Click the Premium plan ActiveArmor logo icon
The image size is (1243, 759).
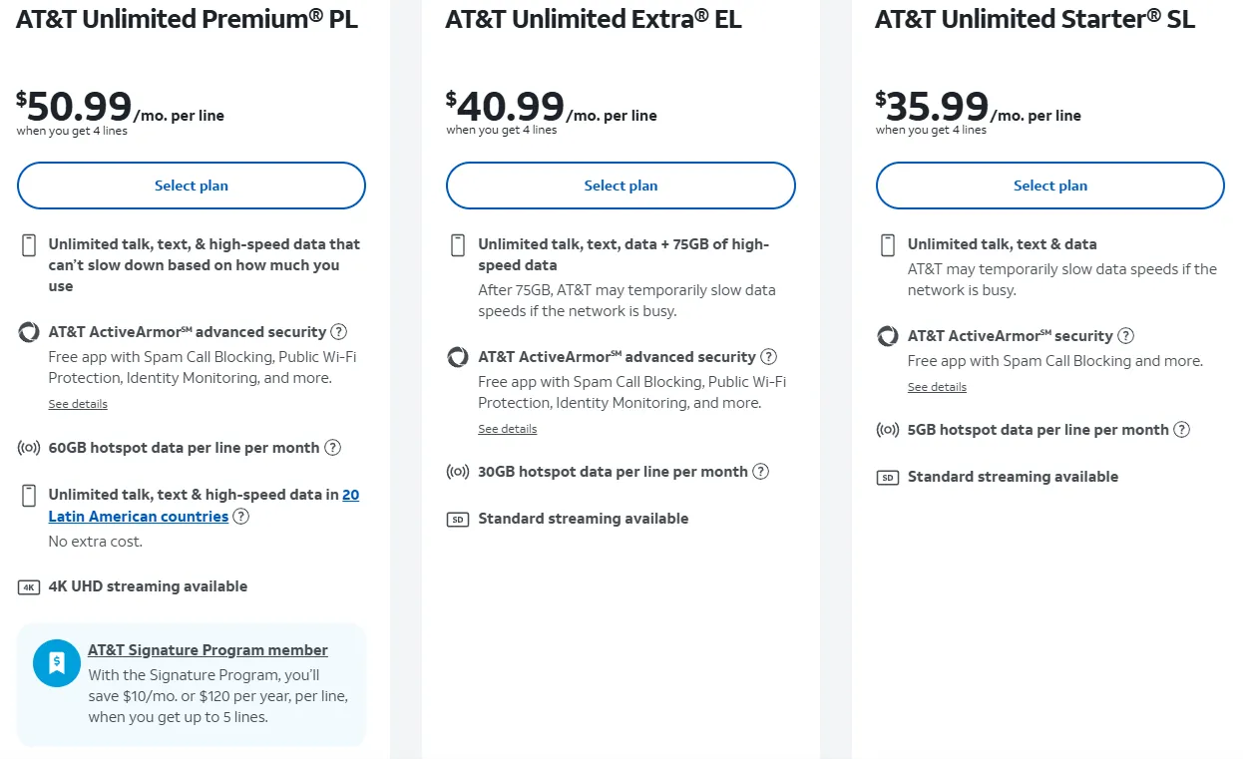click(29, 333)
